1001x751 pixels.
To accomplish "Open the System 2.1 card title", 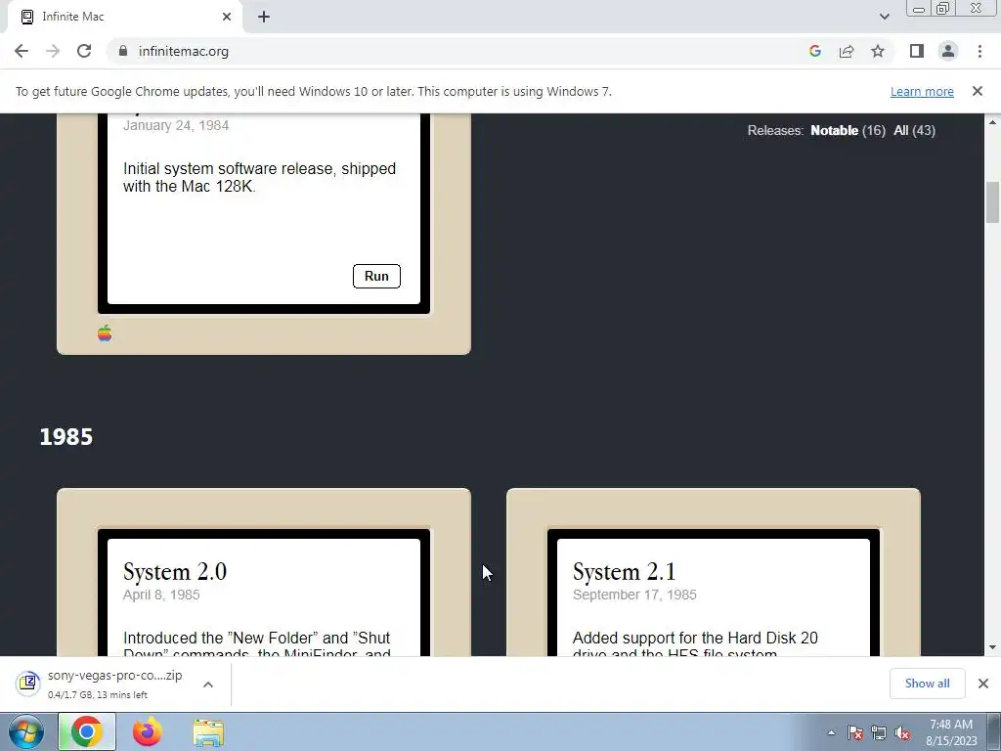I will pyautogui.click(x=624, y=571).
